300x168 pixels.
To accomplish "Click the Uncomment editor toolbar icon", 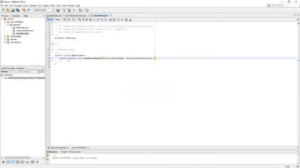I will pos(130,20).
